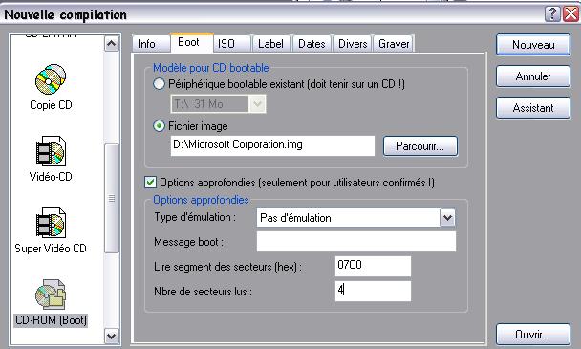
Task: Click the Lire segment des secteurs field
Action: coord(373,266)
